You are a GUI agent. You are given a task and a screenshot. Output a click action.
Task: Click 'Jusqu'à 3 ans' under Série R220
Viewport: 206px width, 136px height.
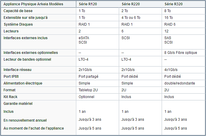pos(133,120)
